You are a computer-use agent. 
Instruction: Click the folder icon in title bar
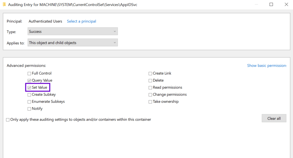pyautogui.click(x=4, y=5)
